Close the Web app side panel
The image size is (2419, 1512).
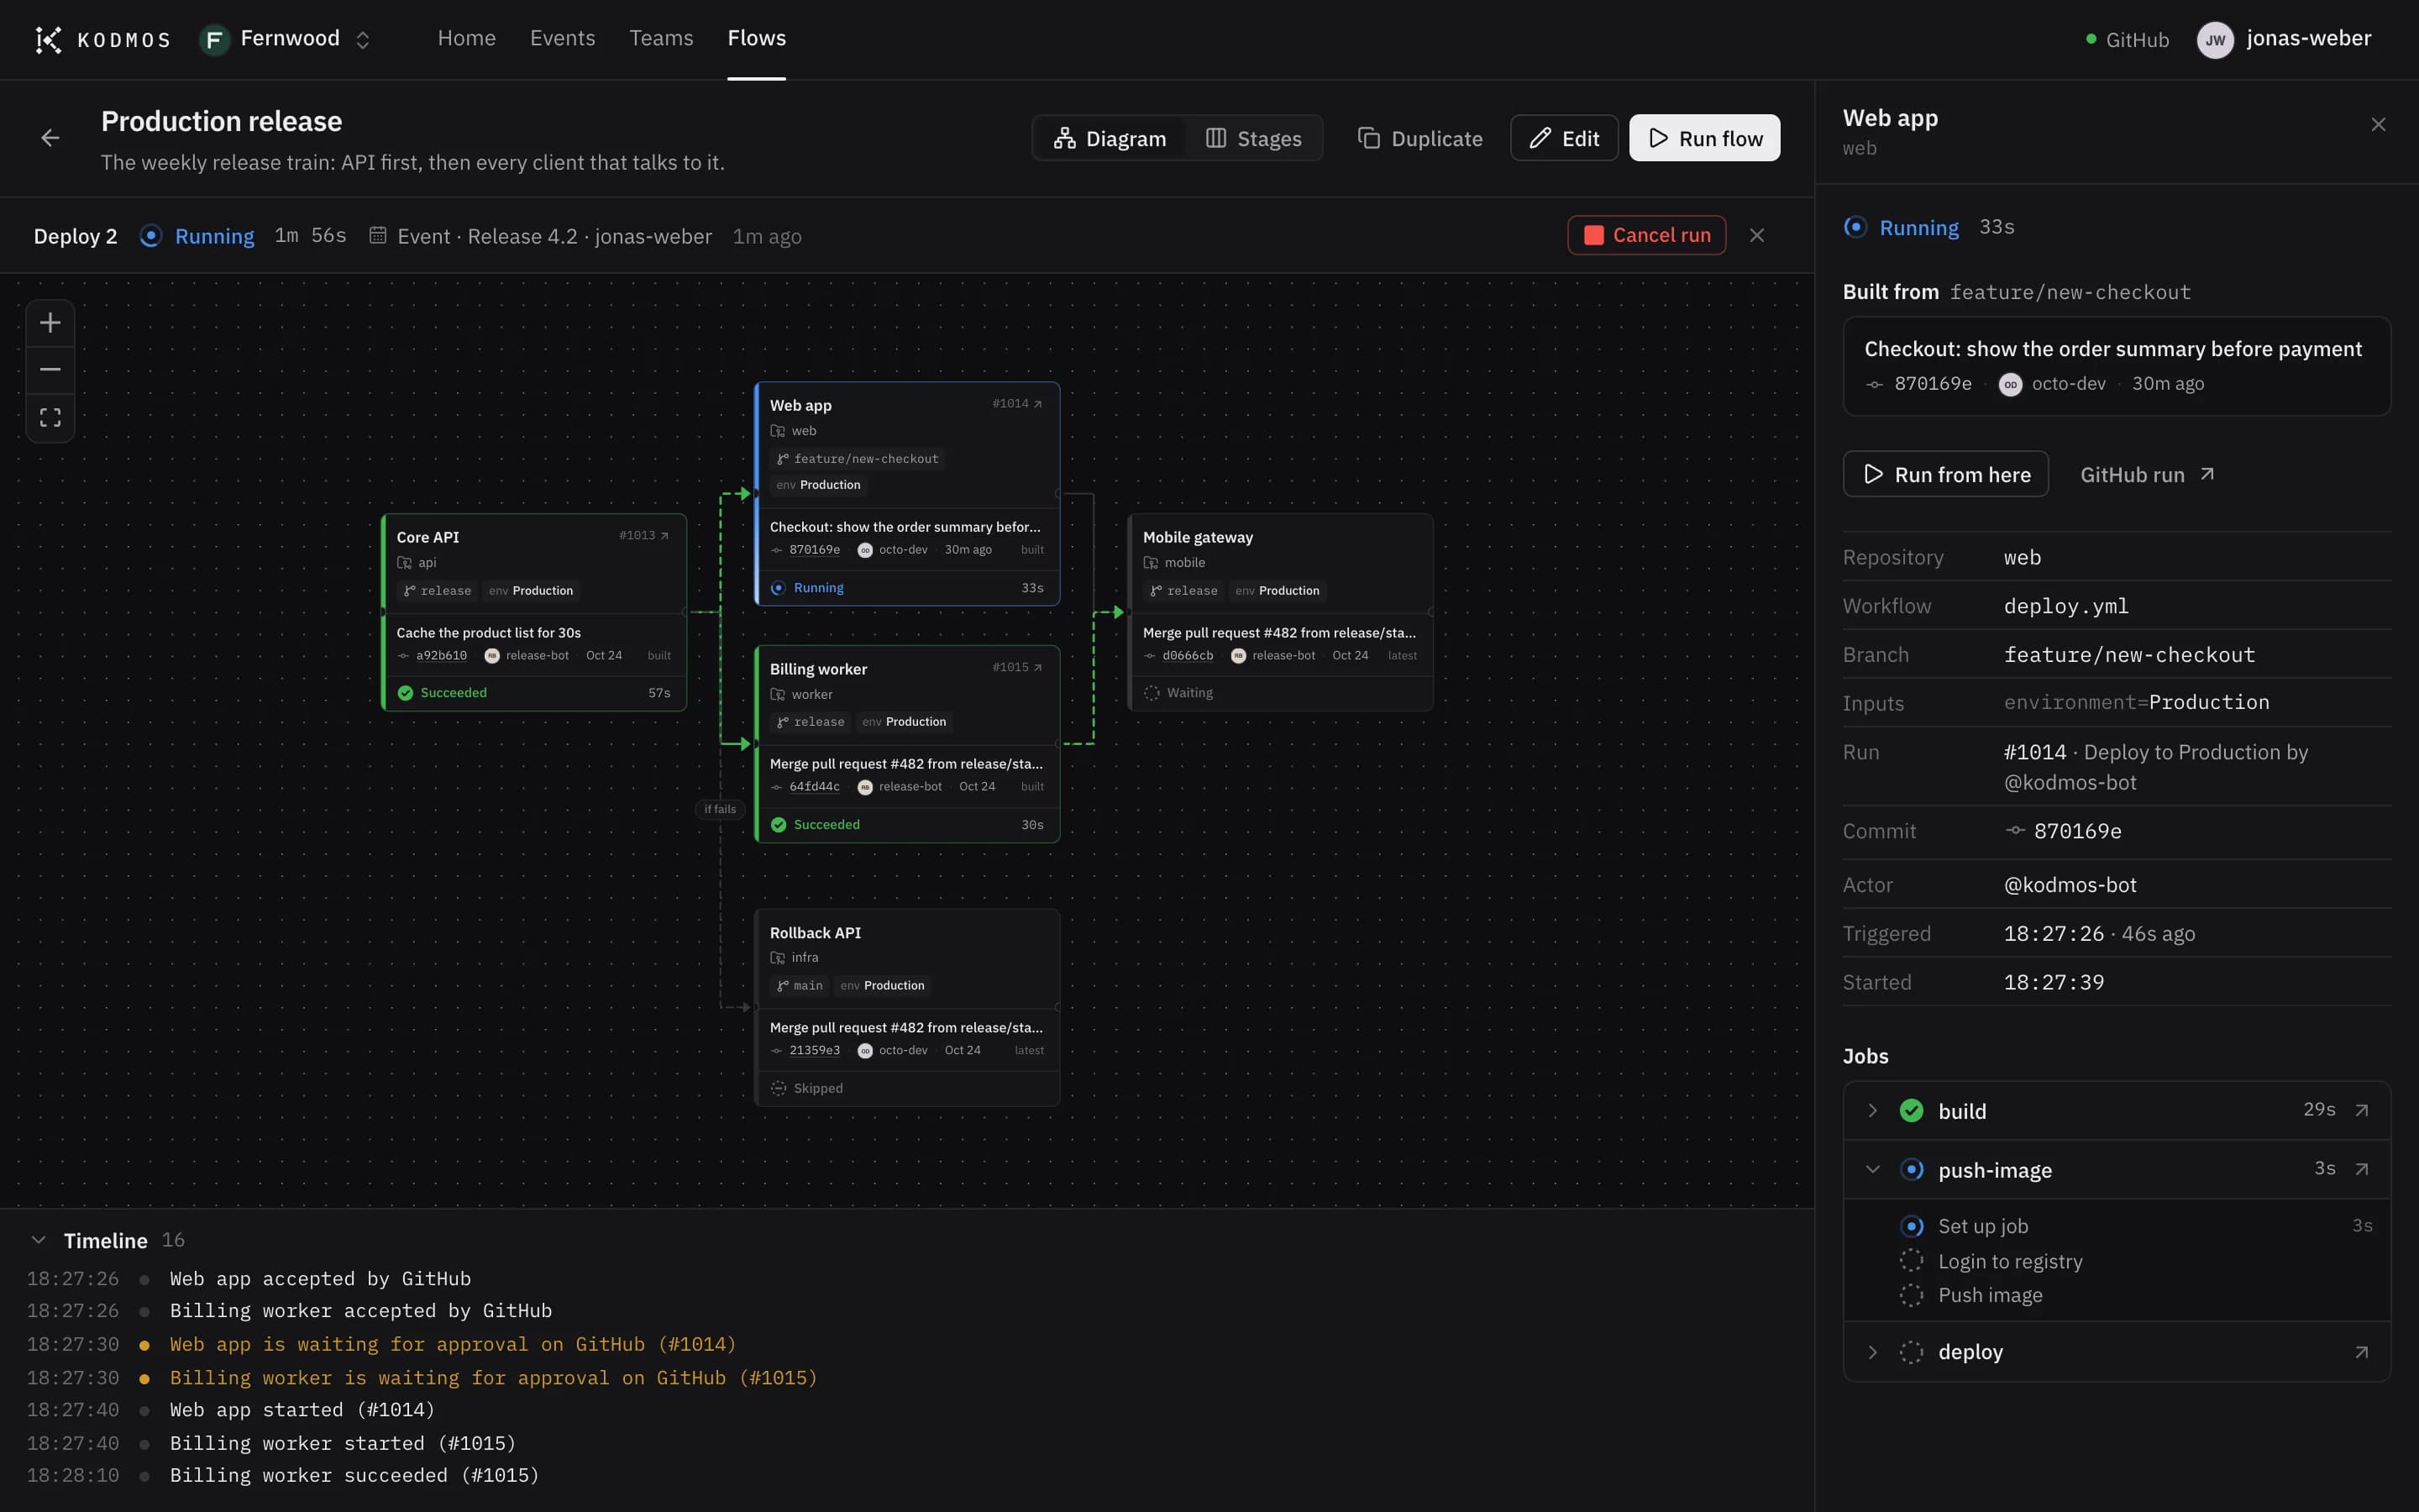click(x=2378, y=124)
